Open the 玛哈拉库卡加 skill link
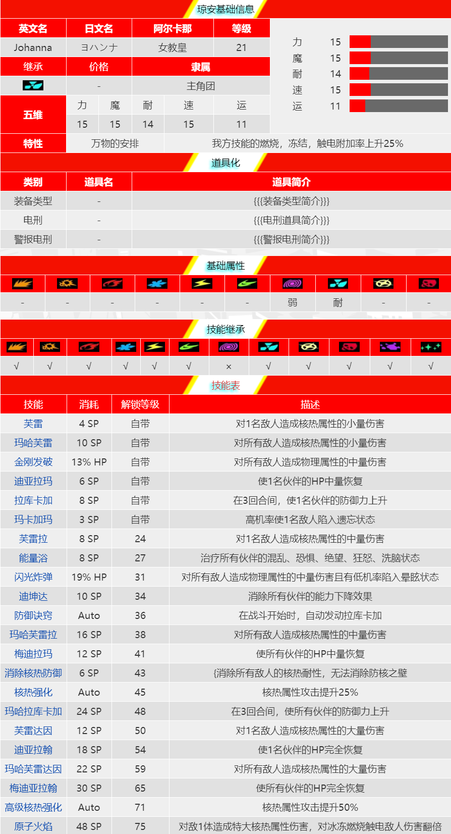 pyautogui.click(x=33, y=711)
